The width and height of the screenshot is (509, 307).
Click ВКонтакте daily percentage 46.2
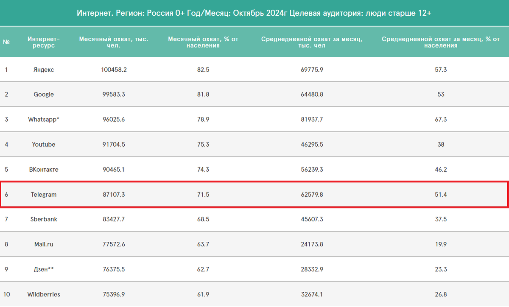pyautogui.click(x=441, y=170)
